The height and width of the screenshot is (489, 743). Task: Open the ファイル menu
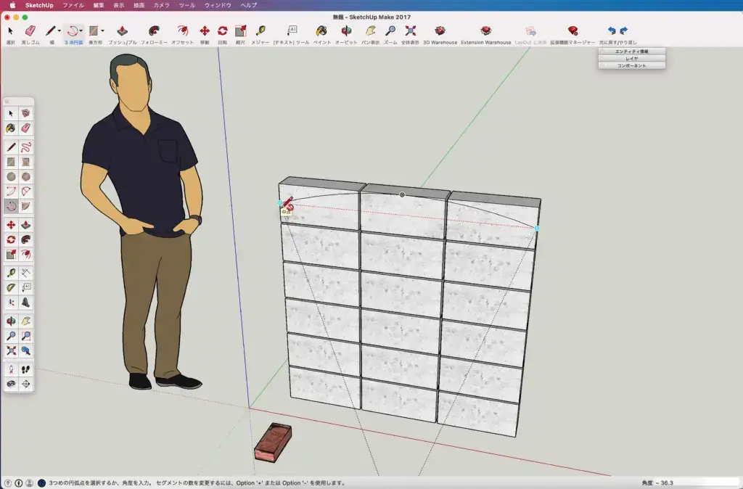tap(73, 5)
